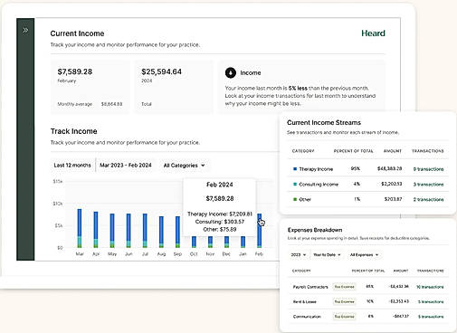Click the Sep bar in income chart
457x333 pixels.
point(177,232)
